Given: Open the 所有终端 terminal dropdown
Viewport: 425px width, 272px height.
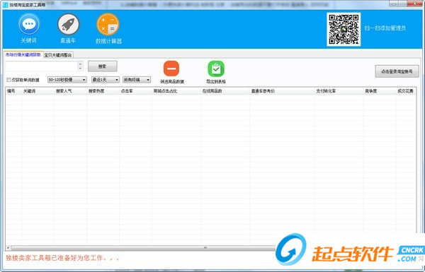Looking at the screenshot, I should pos(137,80).
